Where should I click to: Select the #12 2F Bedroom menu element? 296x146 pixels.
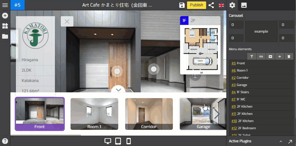tap(261, 128)
